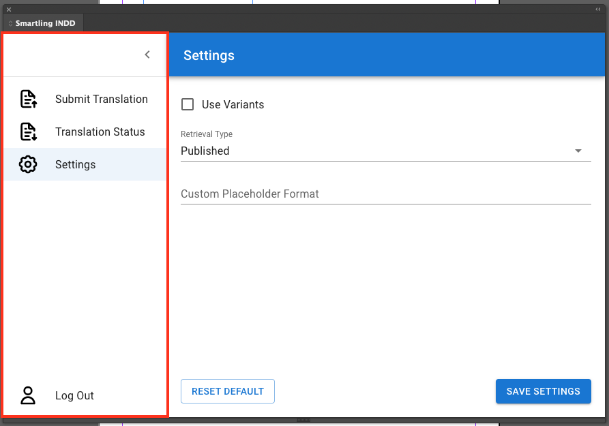Close the Smartling INDD panel
This screenshot has height=426, width=609.
(9, 10)
